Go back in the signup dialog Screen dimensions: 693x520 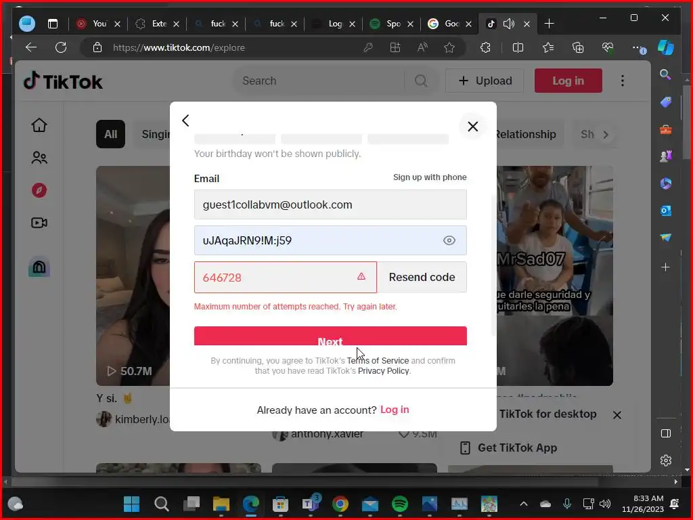pyautogui.click(x=185, y=121)
